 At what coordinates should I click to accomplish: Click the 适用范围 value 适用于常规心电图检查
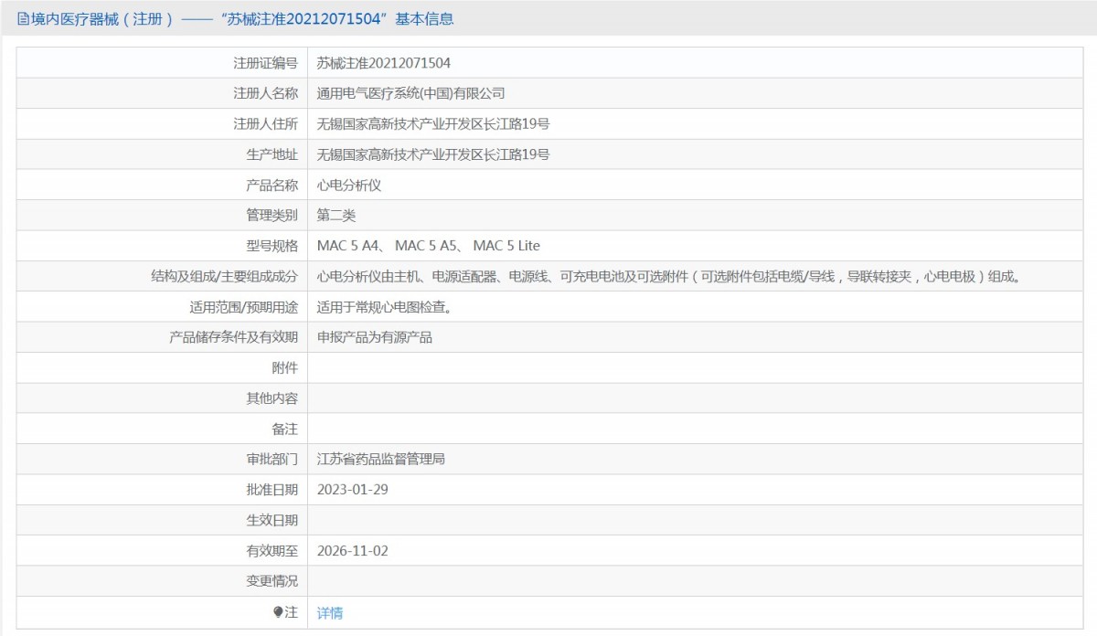tap(384, 307)
